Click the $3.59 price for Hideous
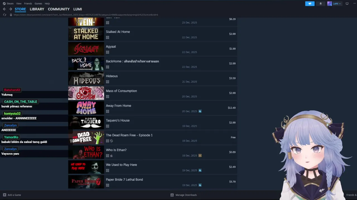 [x=232, y=78]
